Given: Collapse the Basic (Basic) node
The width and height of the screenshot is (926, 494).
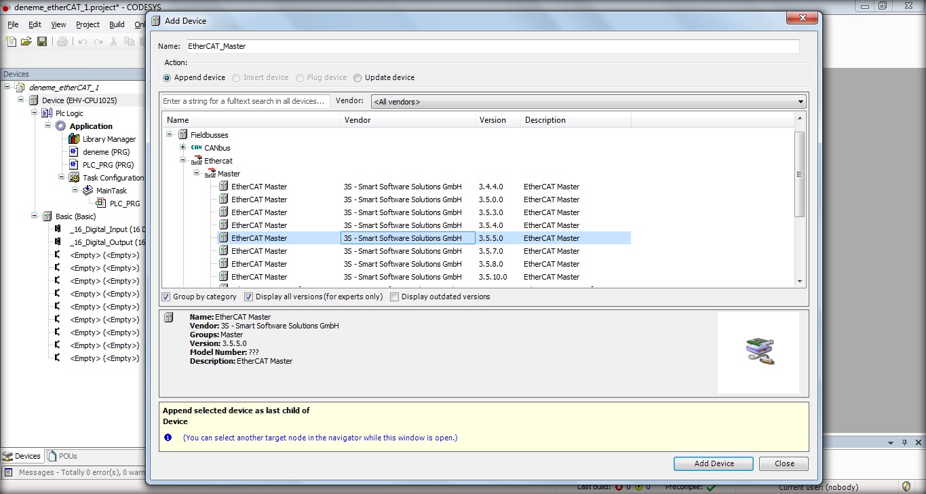Looking at the screenshot, I should coord(35,216).
